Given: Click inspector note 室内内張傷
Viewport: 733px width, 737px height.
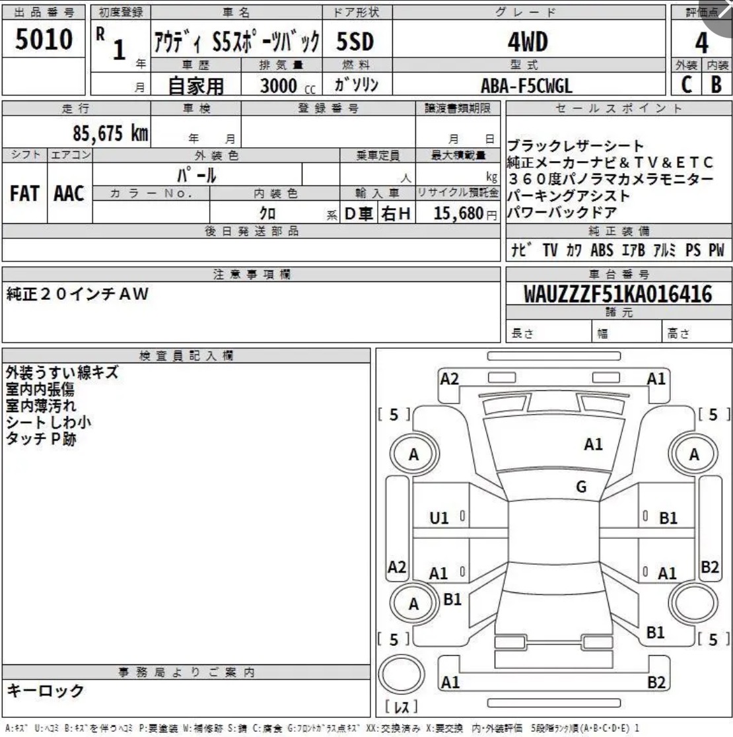Looking at the screenshot, I should pyautogui.click(x=40, y=389).
